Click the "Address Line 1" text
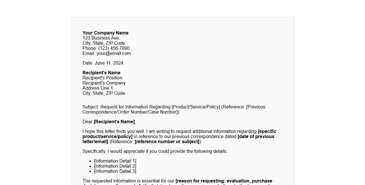The height and width of the screenshot is (185, 365). click(x=98, y=88)
